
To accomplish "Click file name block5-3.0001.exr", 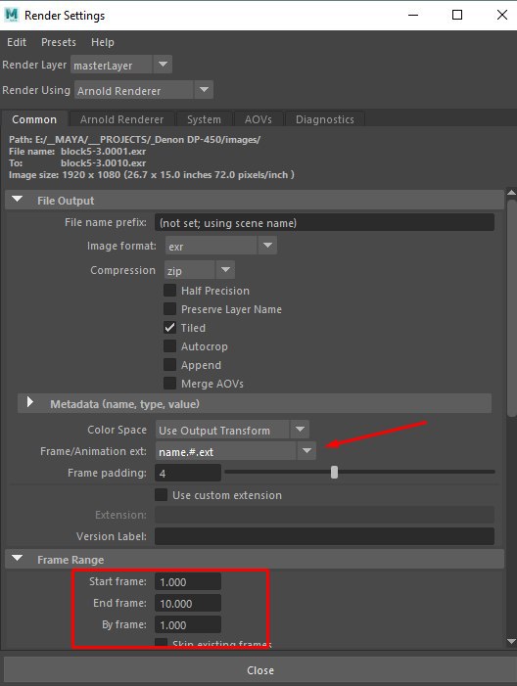I will coord(104,152).
